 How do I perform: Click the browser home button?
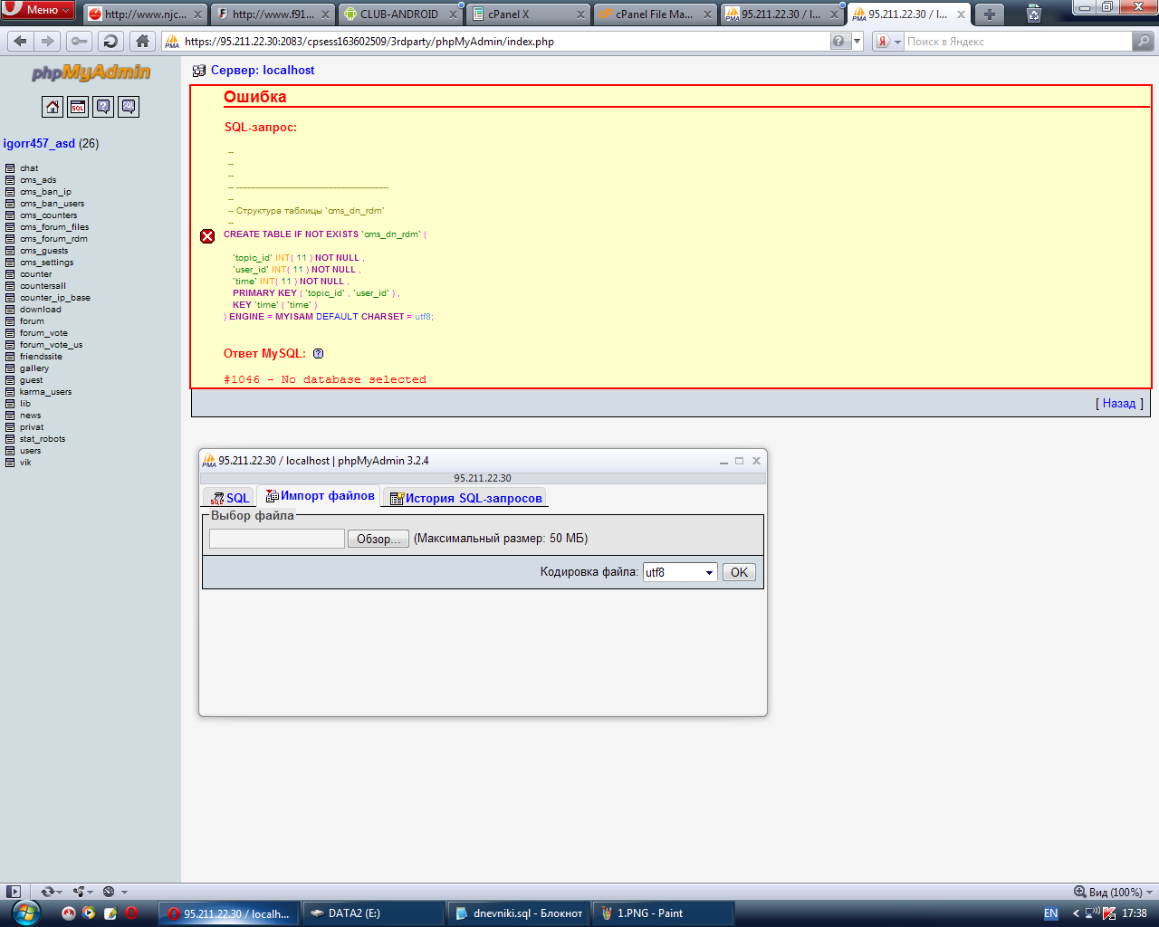(142, 41)
